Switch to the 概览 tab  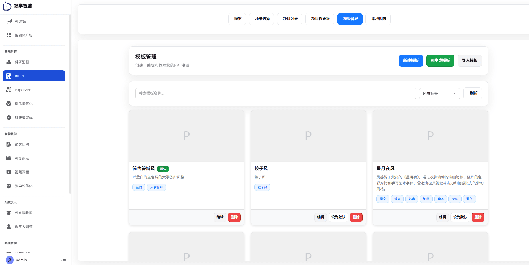pyautogui.click(x=238, y=19)
